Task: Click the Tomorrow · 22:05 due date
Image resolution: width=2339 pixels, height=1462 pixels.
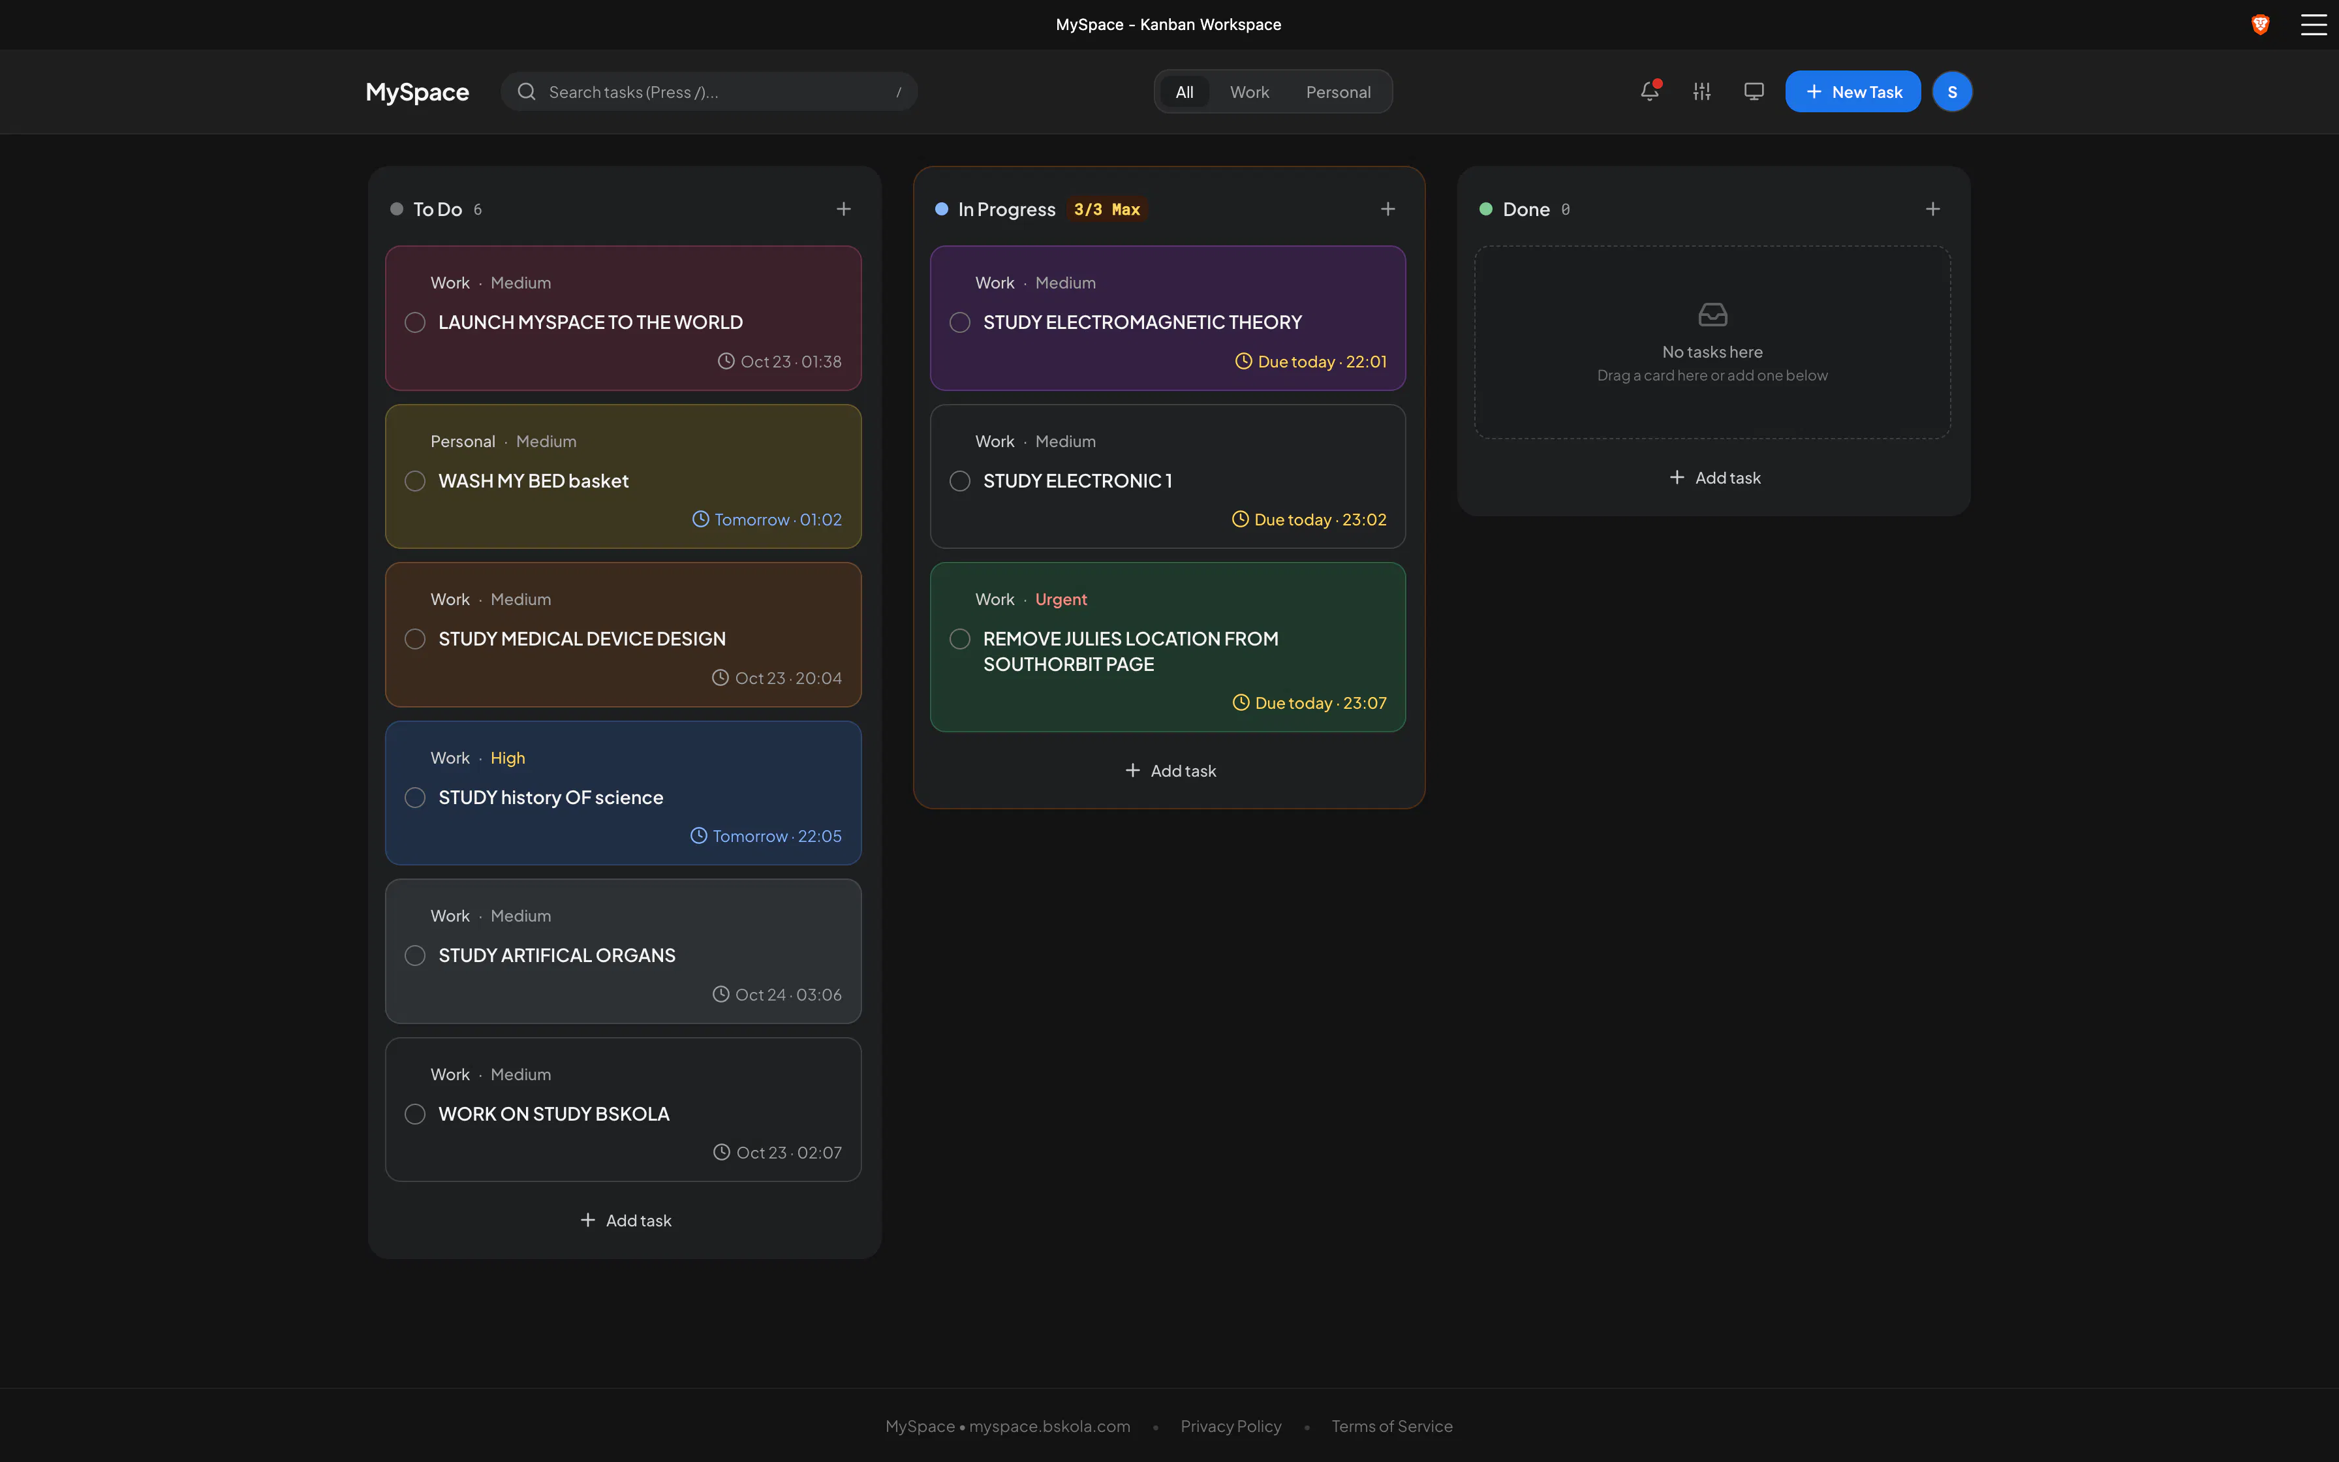Action: [x=766, y=835]
